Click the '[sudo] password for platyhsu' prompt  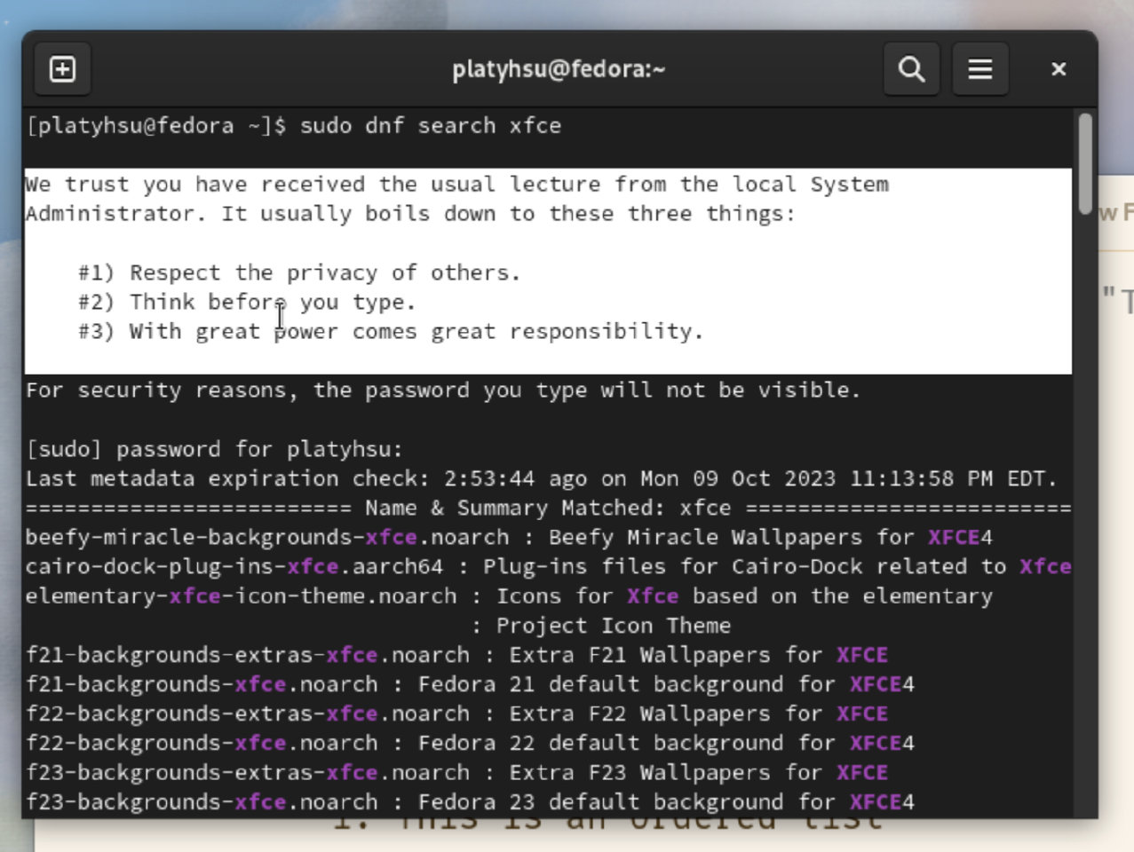pos(214,449)
